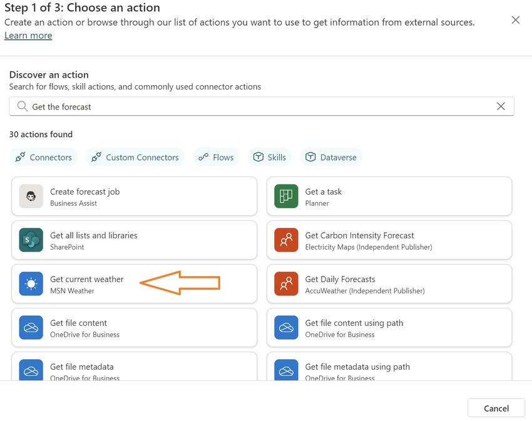Viewport: 532px width, 421px height.
Task: Click the Business Assist icon for Create forecast job
Action: pyautogui.click(x=31, y=196)
